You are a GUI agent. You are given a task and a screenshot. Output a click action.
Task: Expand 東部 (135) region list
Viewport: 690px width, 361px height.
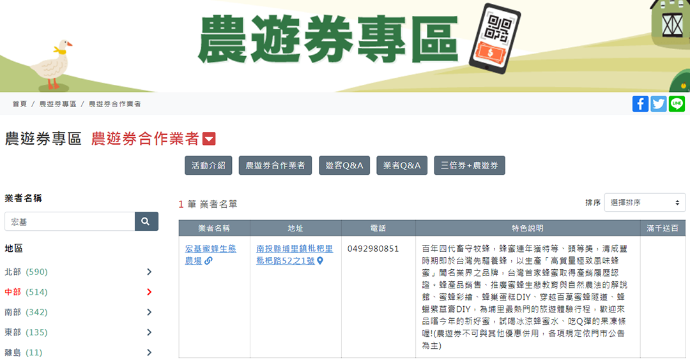click(x=149, y=332)
